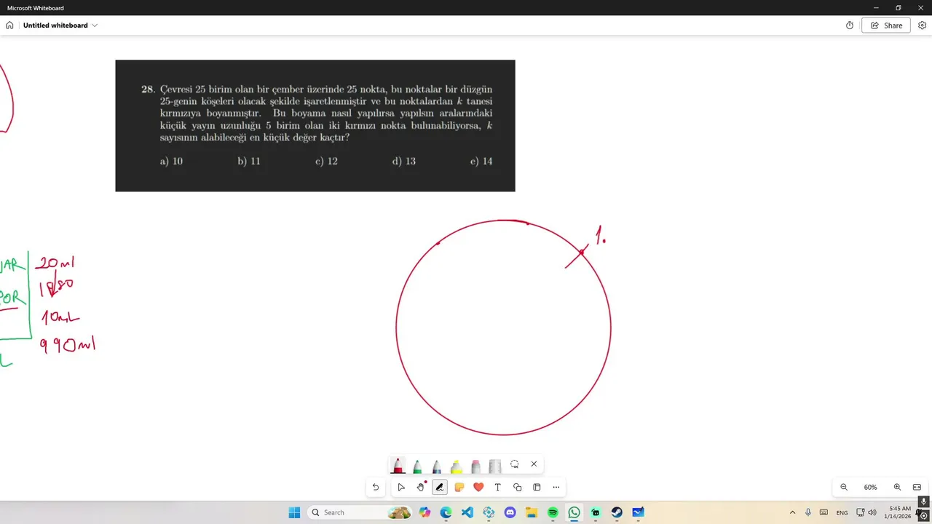Screen dimensions: 932x524
Task: Select the eraser tool
Action: click(475, 465)
